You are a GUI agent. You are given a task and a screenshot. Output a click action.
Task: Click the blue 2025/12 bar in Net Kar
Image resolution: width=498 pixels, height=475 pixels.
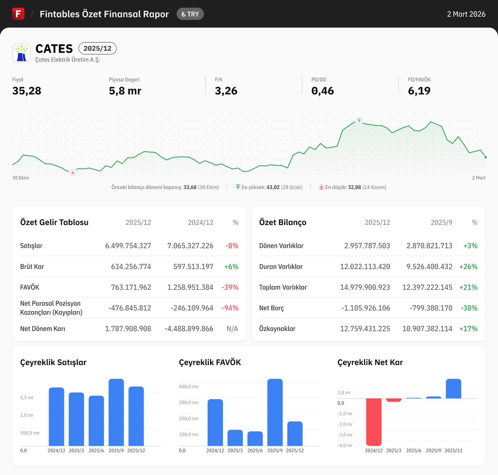point(454,389)
